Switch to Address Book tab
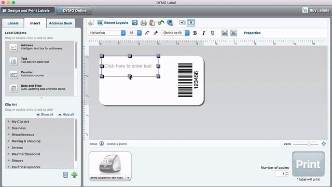This screenshot has height=187, width=332. coord(61,23)
